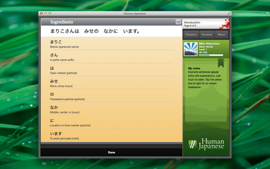Collapse the Ingredients panel with the chevron
The height and width of the screenshot is (169, 270).
click(179, 22)
